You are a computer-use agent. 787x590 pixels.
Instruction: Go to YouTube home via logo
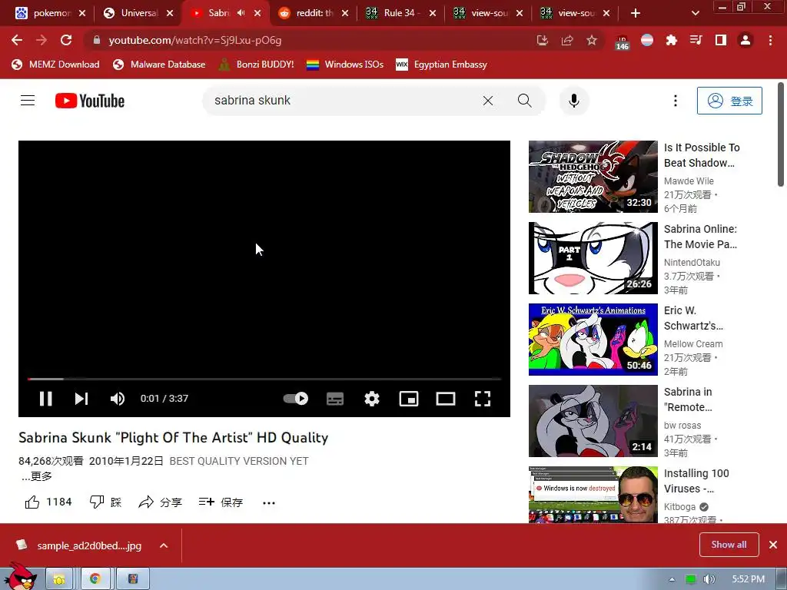point(90,101)
